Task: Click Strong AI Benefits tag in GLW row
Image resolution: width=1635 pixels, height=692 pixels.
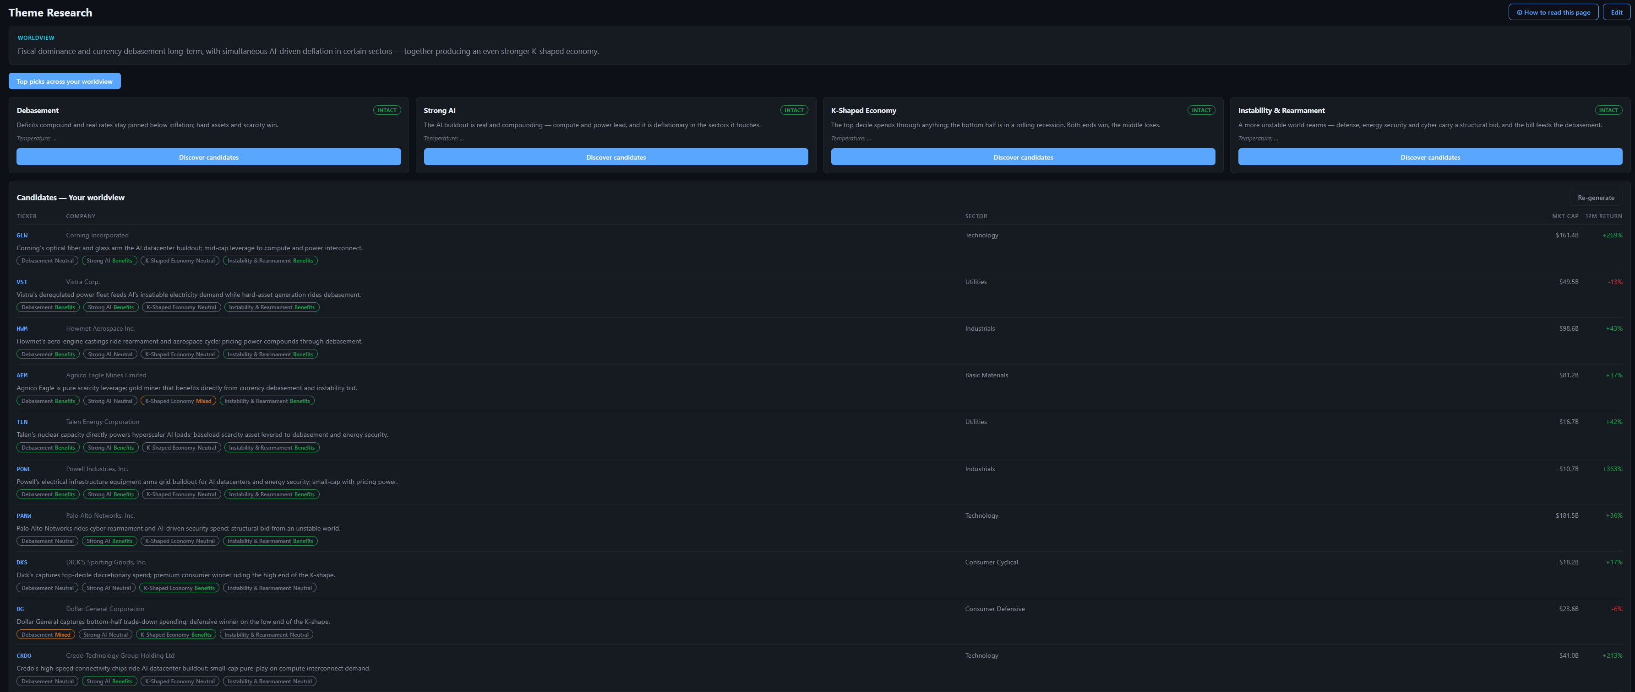Action: pyautogui.click(x=110, y=260)
